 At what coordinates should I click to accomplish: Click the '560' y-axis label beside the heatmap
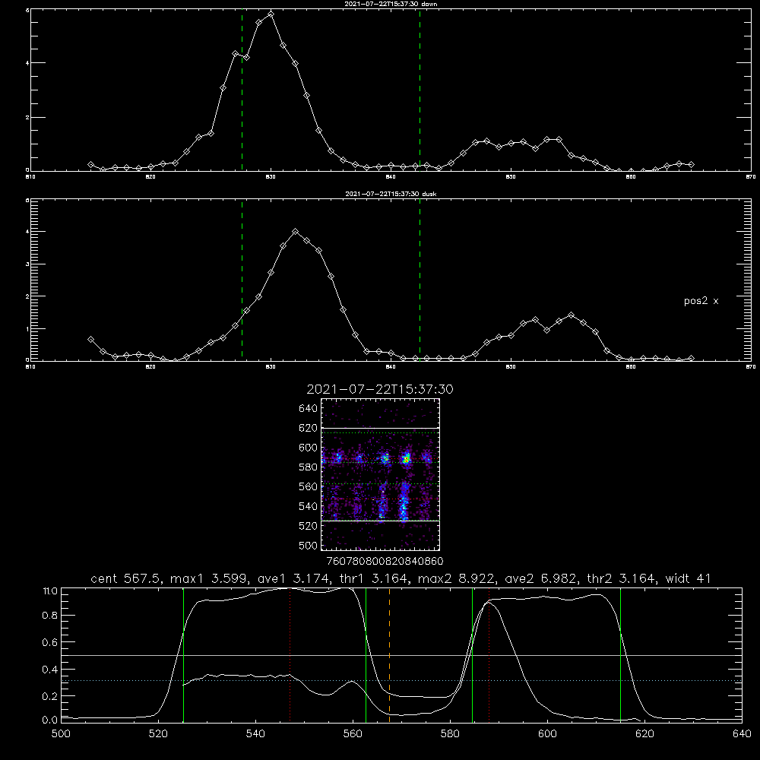(309, 486)
